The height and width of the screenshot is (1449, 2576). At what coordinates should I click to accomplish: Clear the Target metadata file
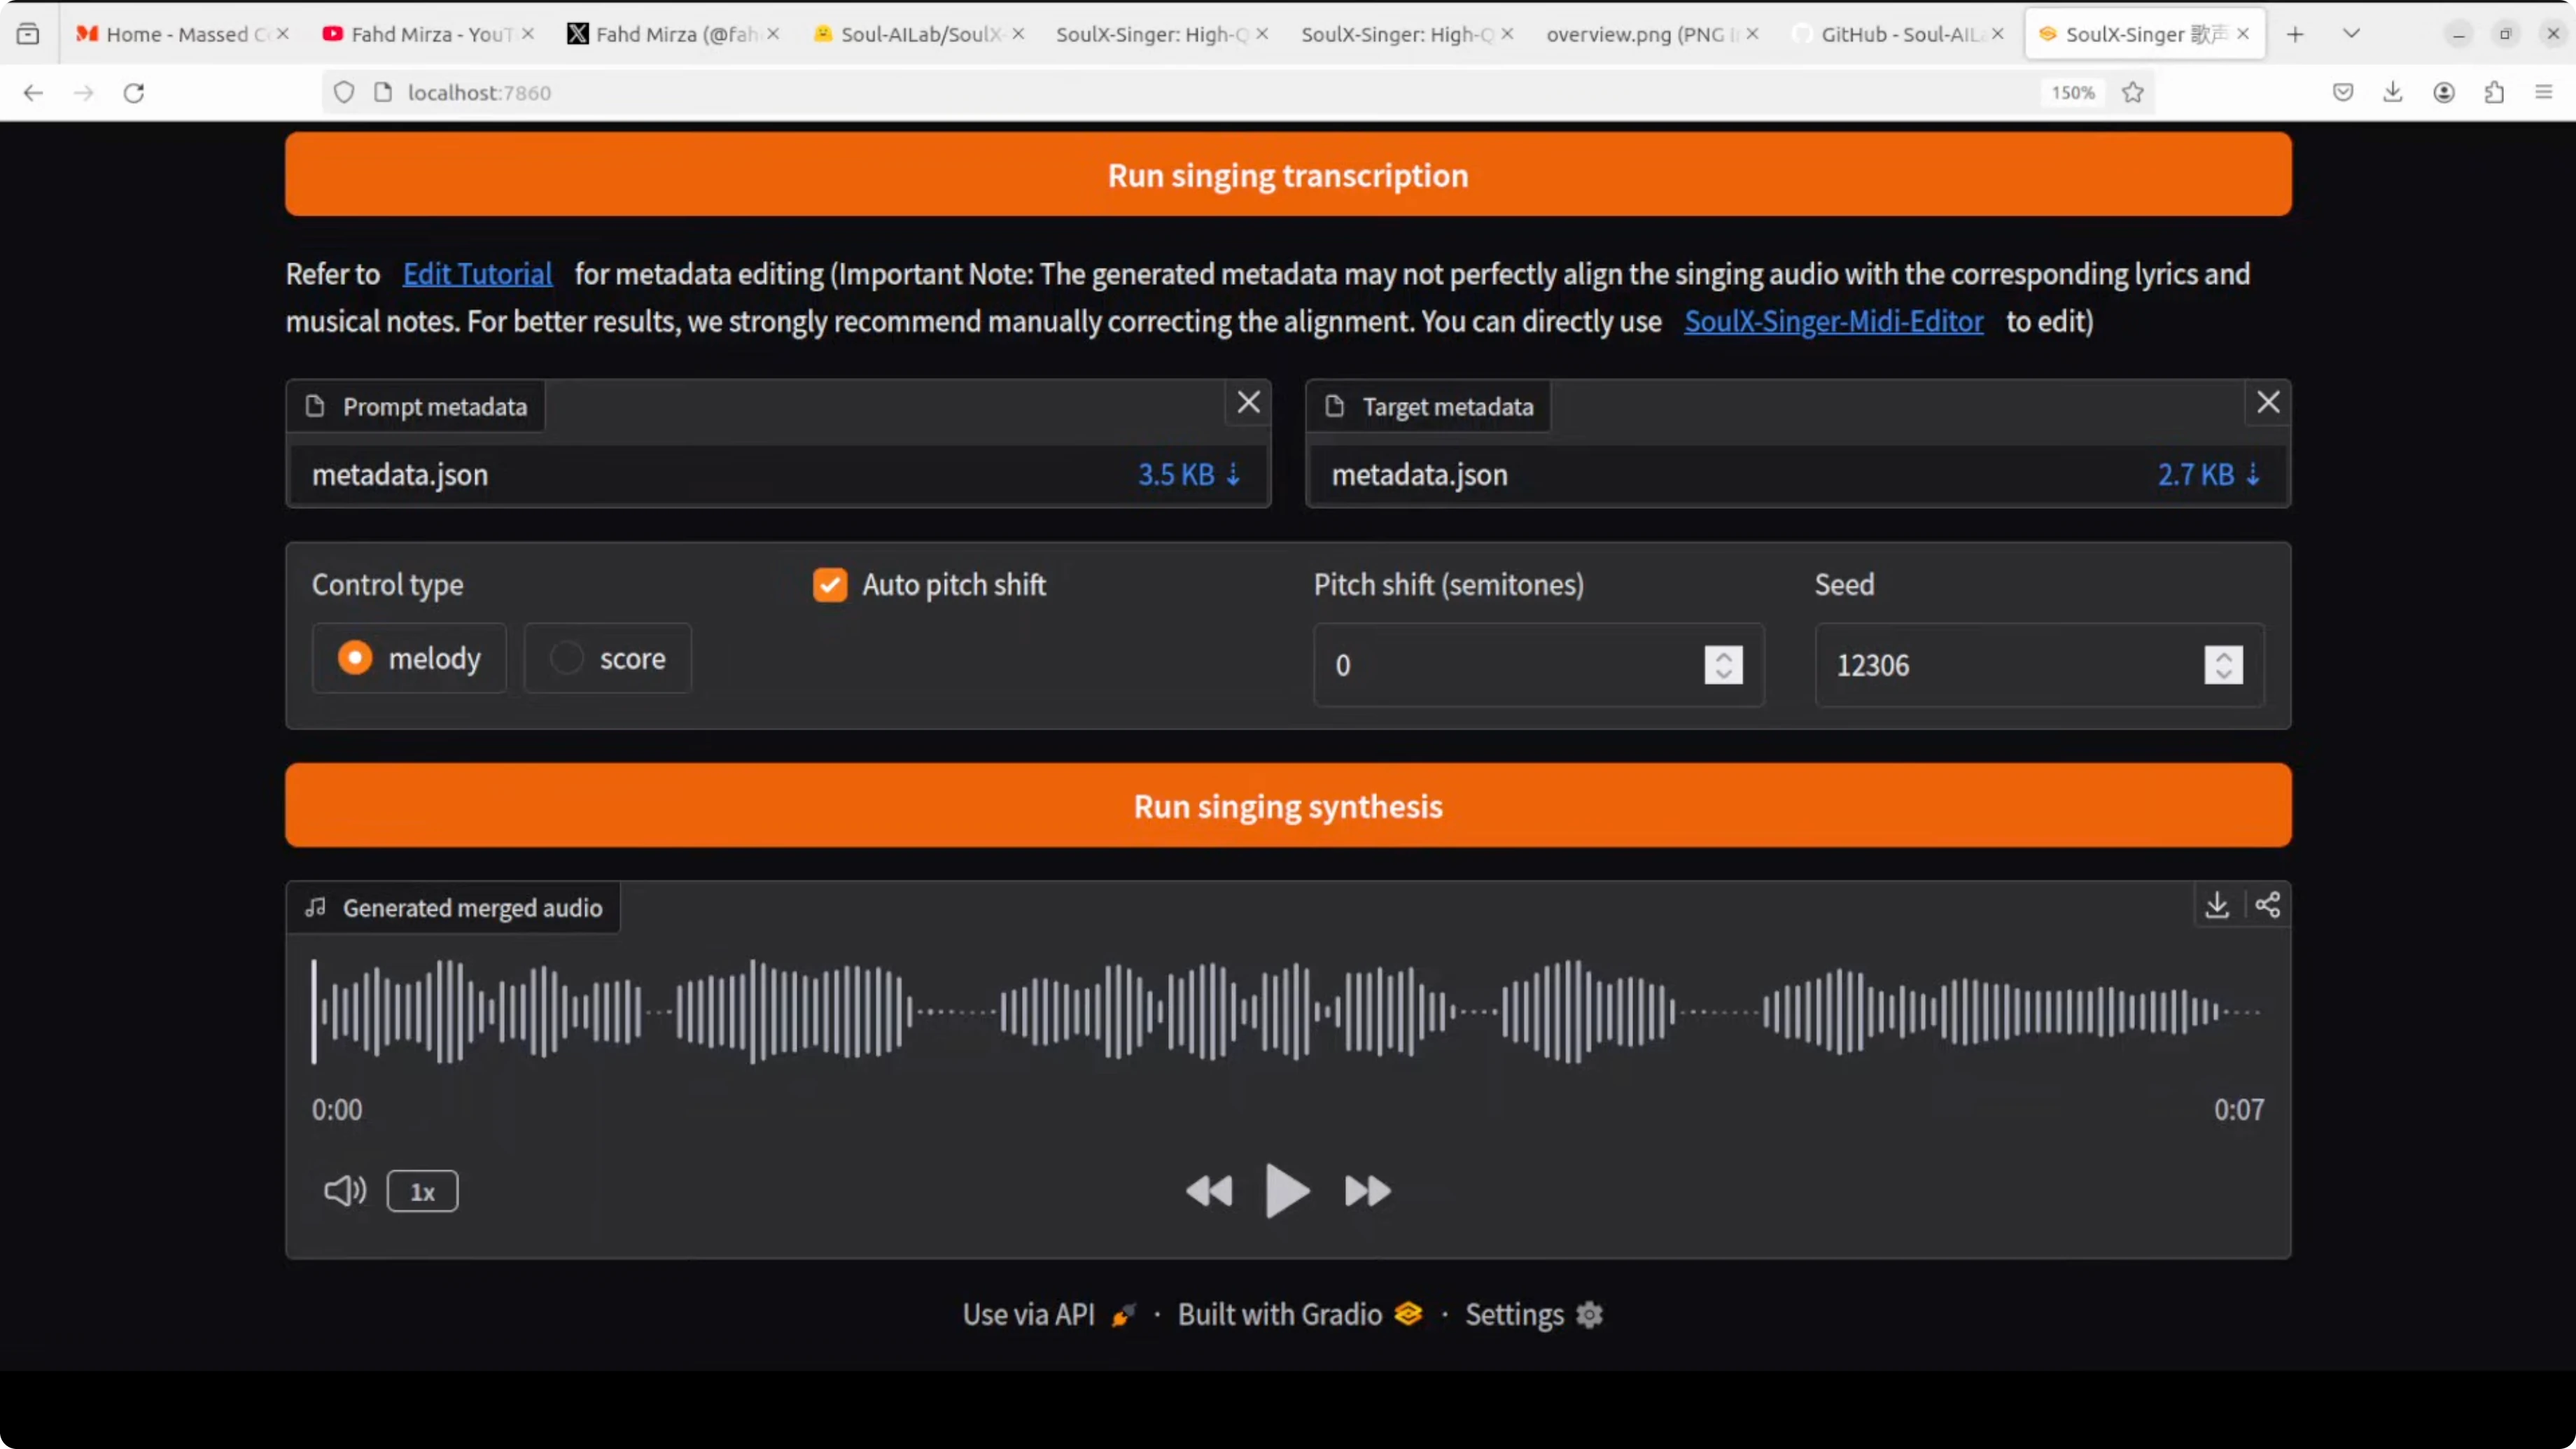(2267, 402)
